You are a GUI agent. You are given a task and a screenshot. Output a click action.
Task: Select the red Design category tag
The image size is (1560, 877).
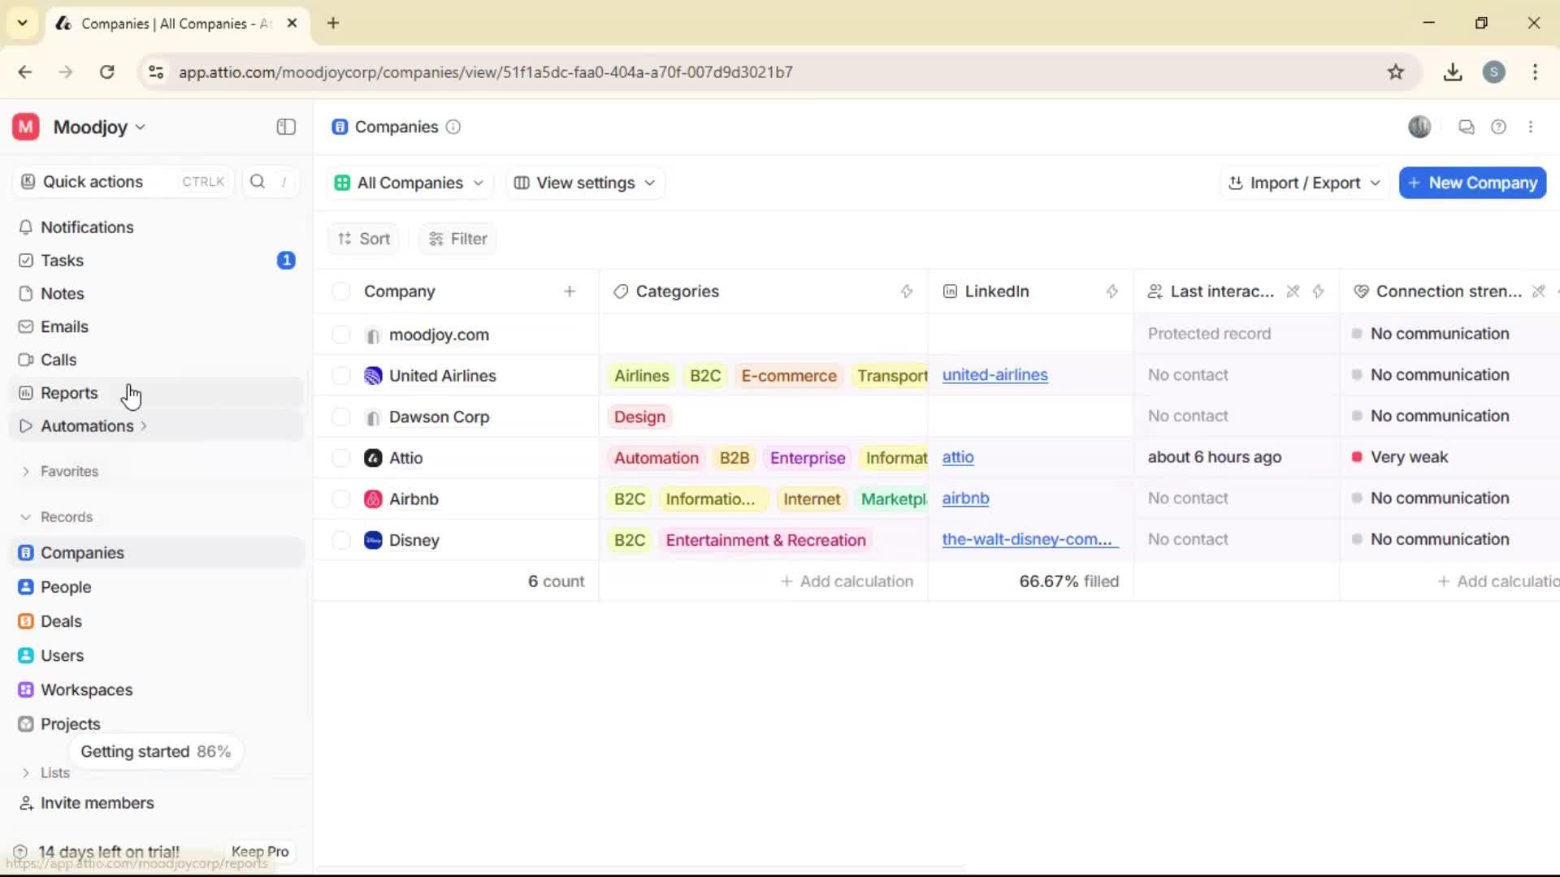pos(639,417)
